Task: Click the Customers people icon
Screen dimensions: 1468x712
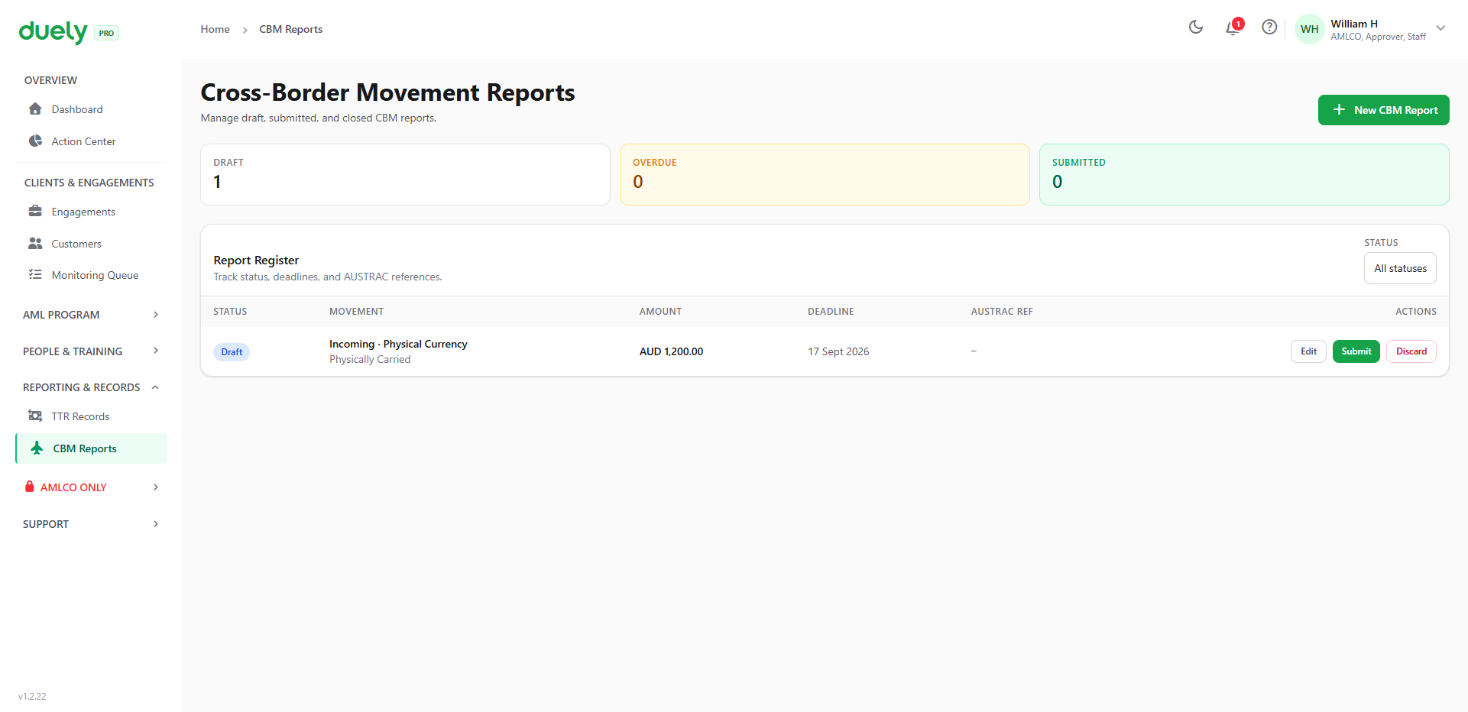Action: (35, 243)
